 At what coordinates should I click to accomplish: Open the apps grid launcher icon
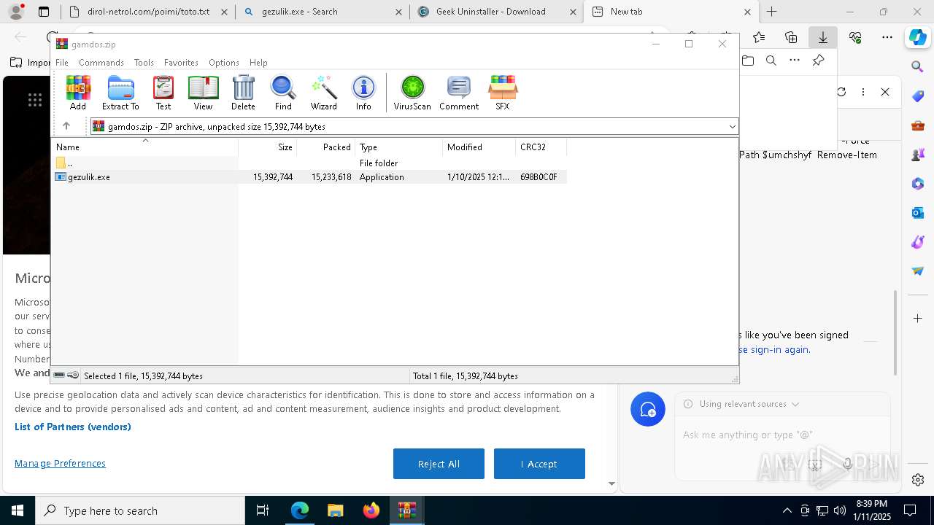pos(35,101)
